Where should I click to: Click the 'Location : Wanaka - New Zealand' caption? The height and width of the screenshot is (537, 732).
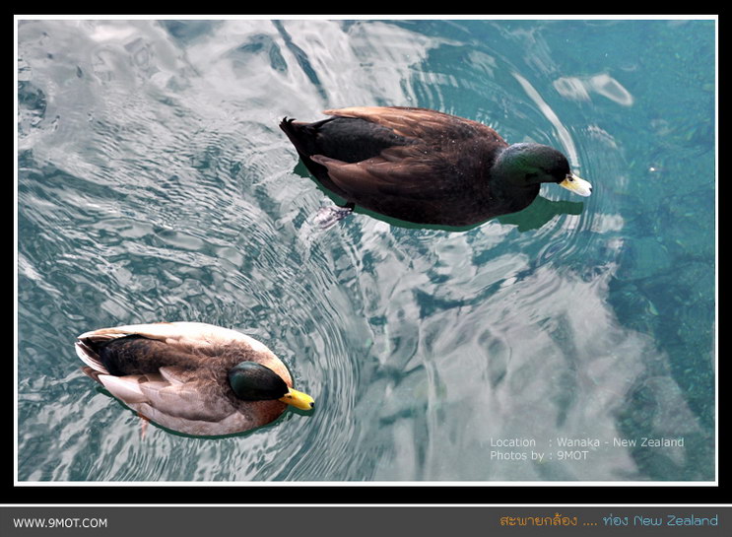click(587, 441)
